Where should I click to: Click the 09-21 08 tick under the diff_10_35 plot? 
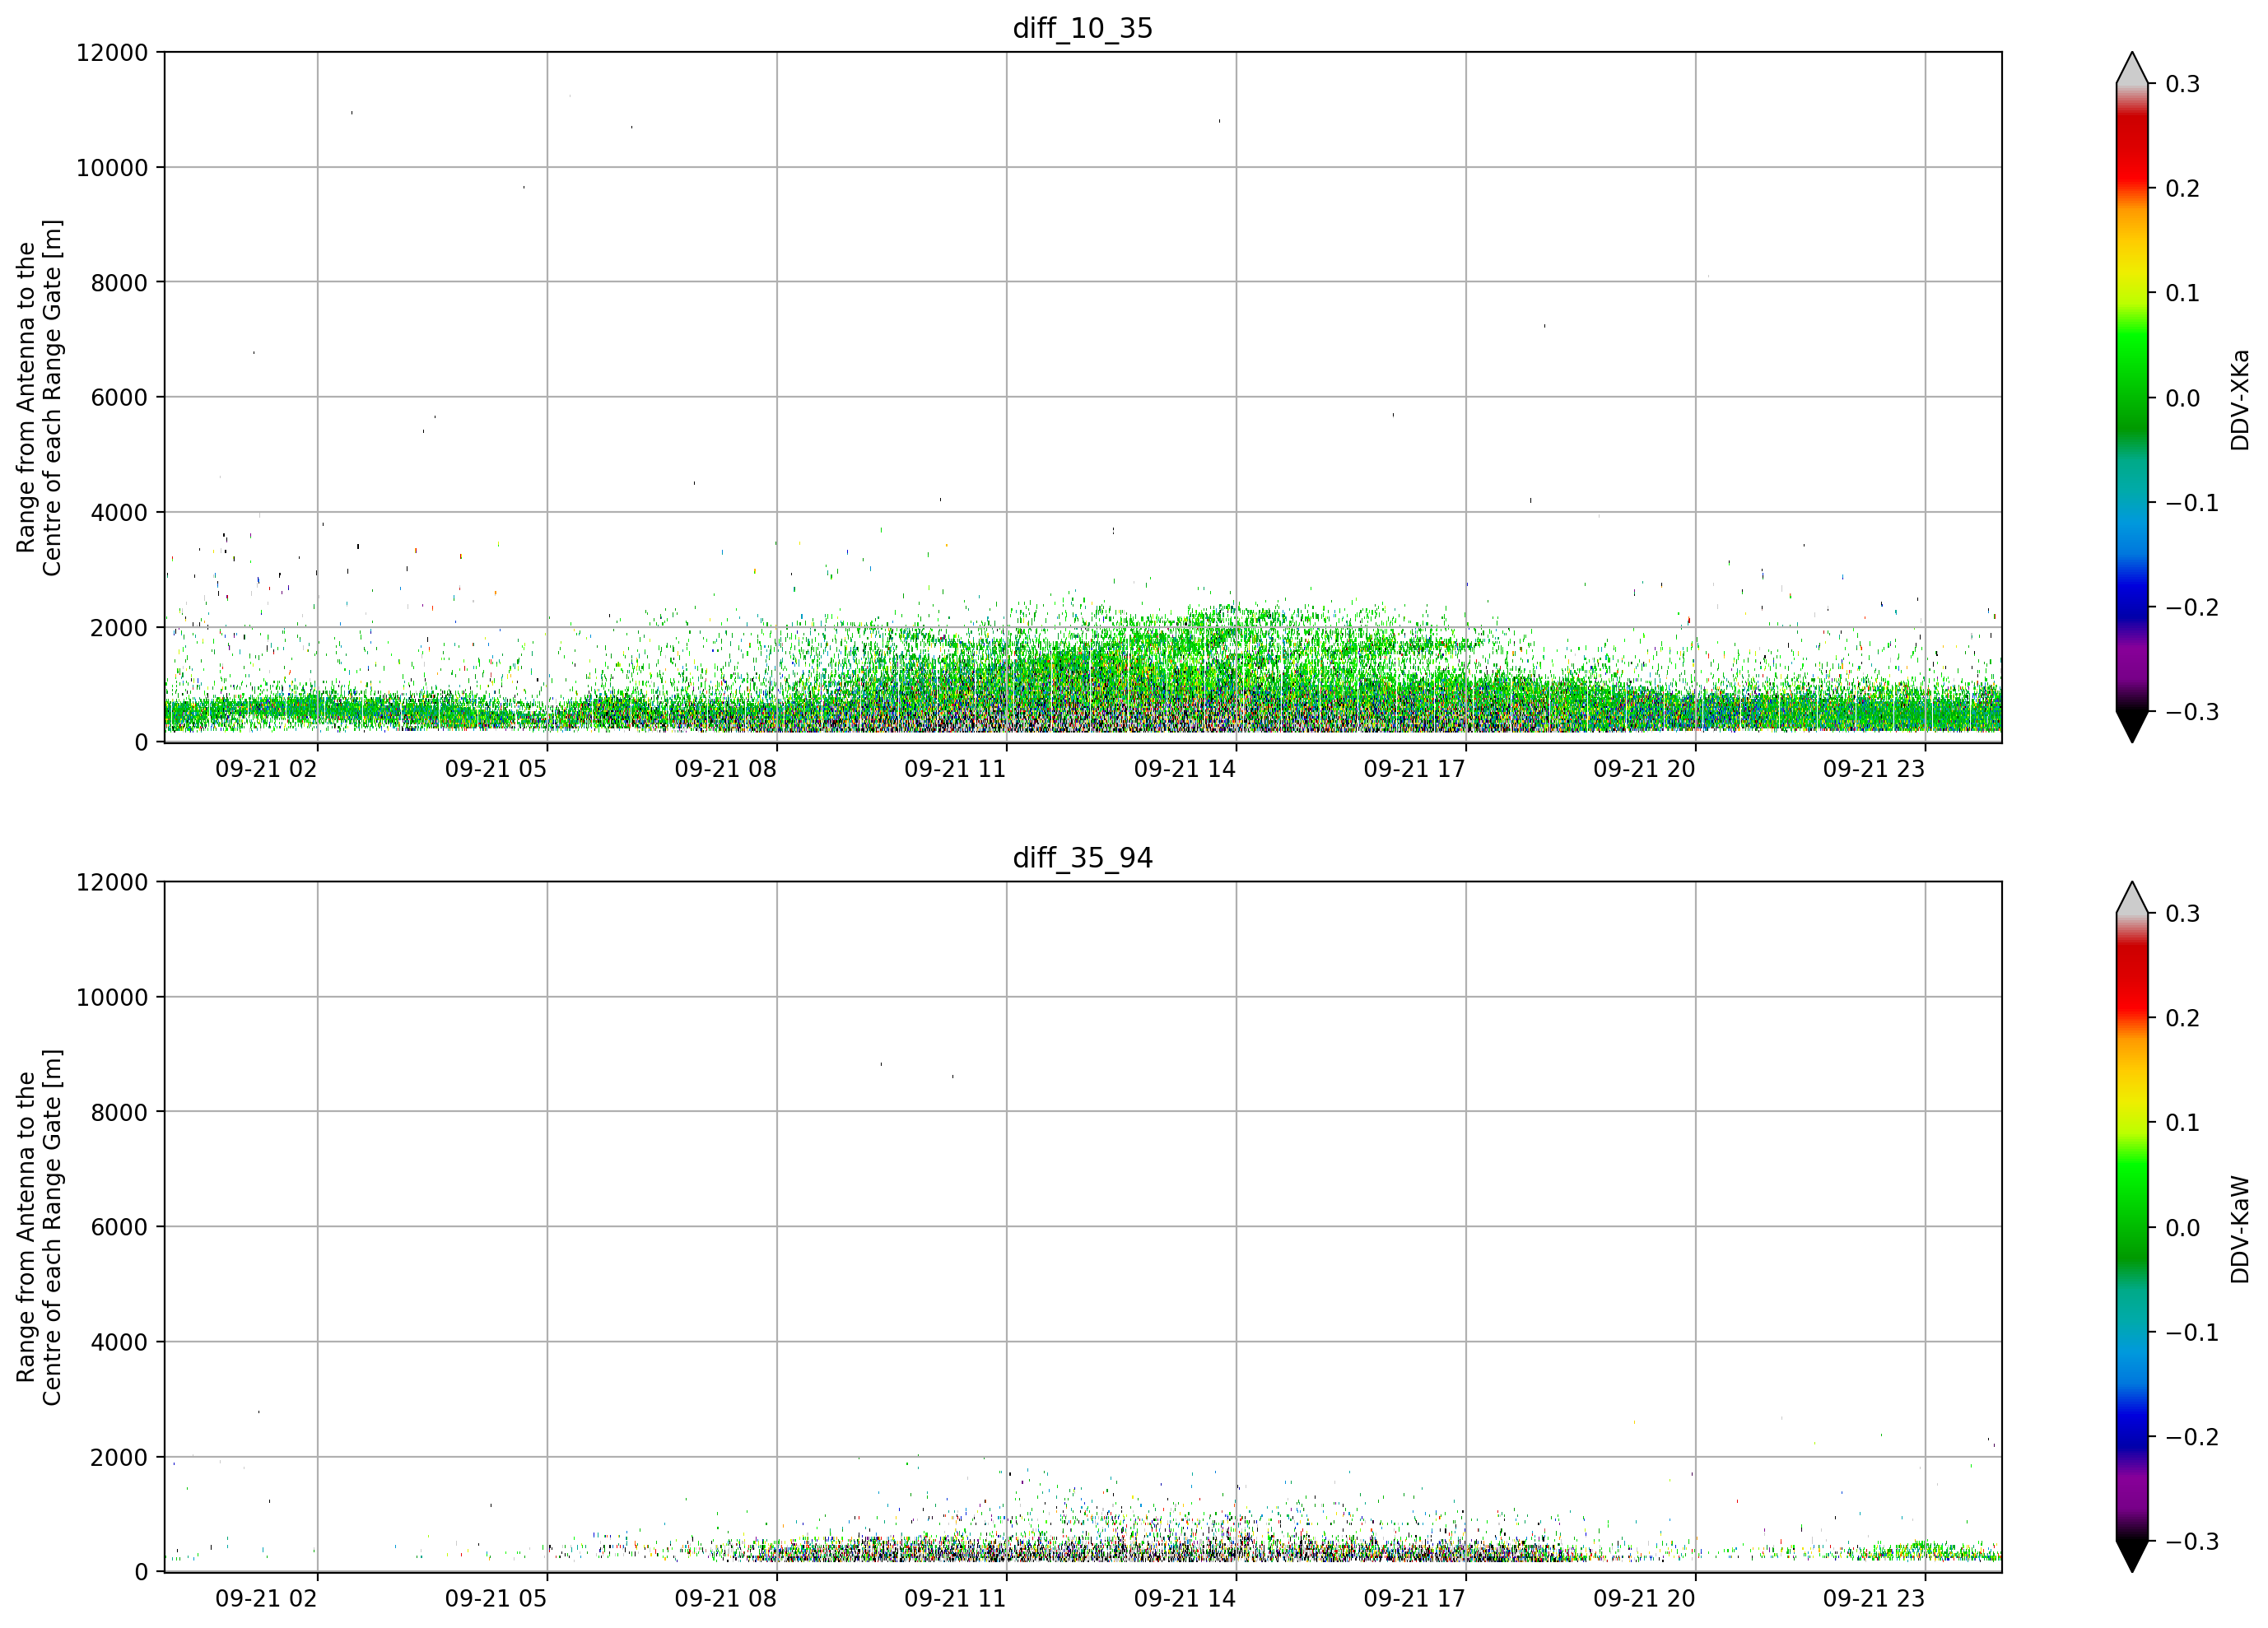pyautogui.click(x=725, y=769)
